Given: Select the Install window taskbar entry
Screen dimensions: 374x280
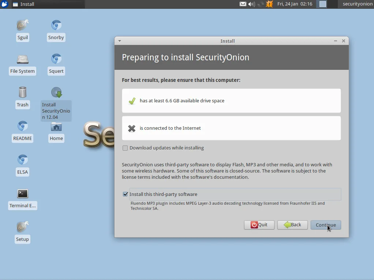Looking at the screenshot, I should (x=48, y=4).
